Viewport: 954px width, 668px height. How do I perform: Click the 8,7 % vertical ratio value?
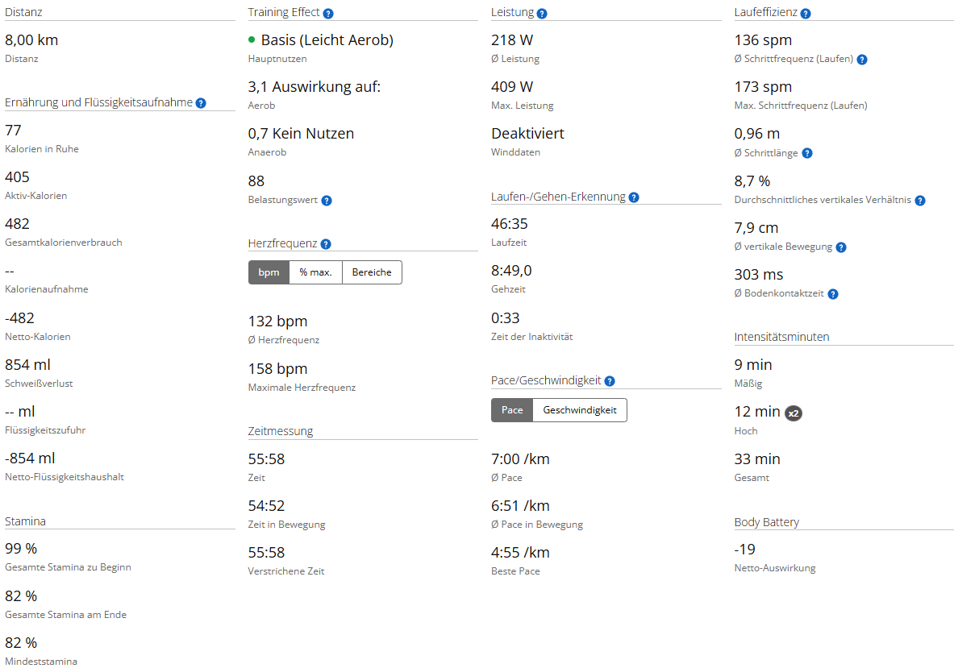click(752, 181)
